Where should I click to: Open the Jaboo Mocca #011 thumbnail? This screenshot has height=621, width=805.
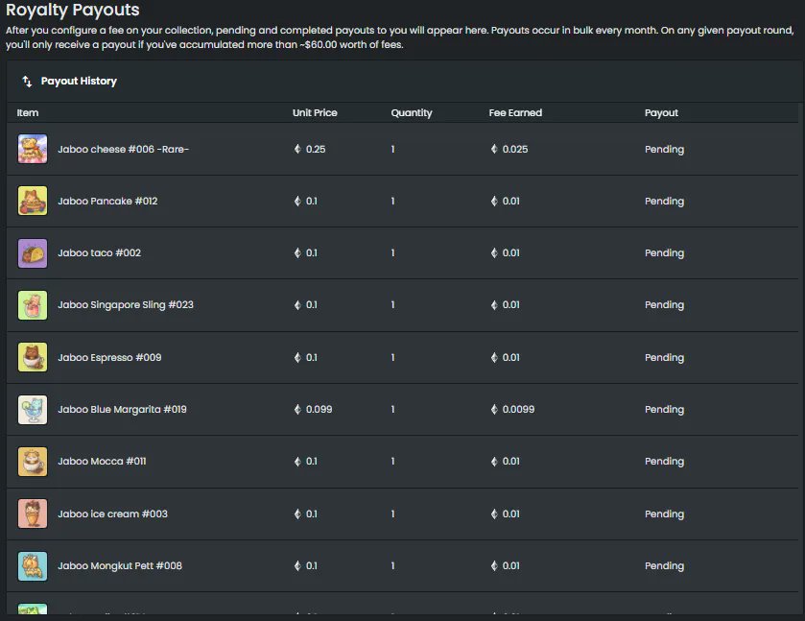[33, 462]
